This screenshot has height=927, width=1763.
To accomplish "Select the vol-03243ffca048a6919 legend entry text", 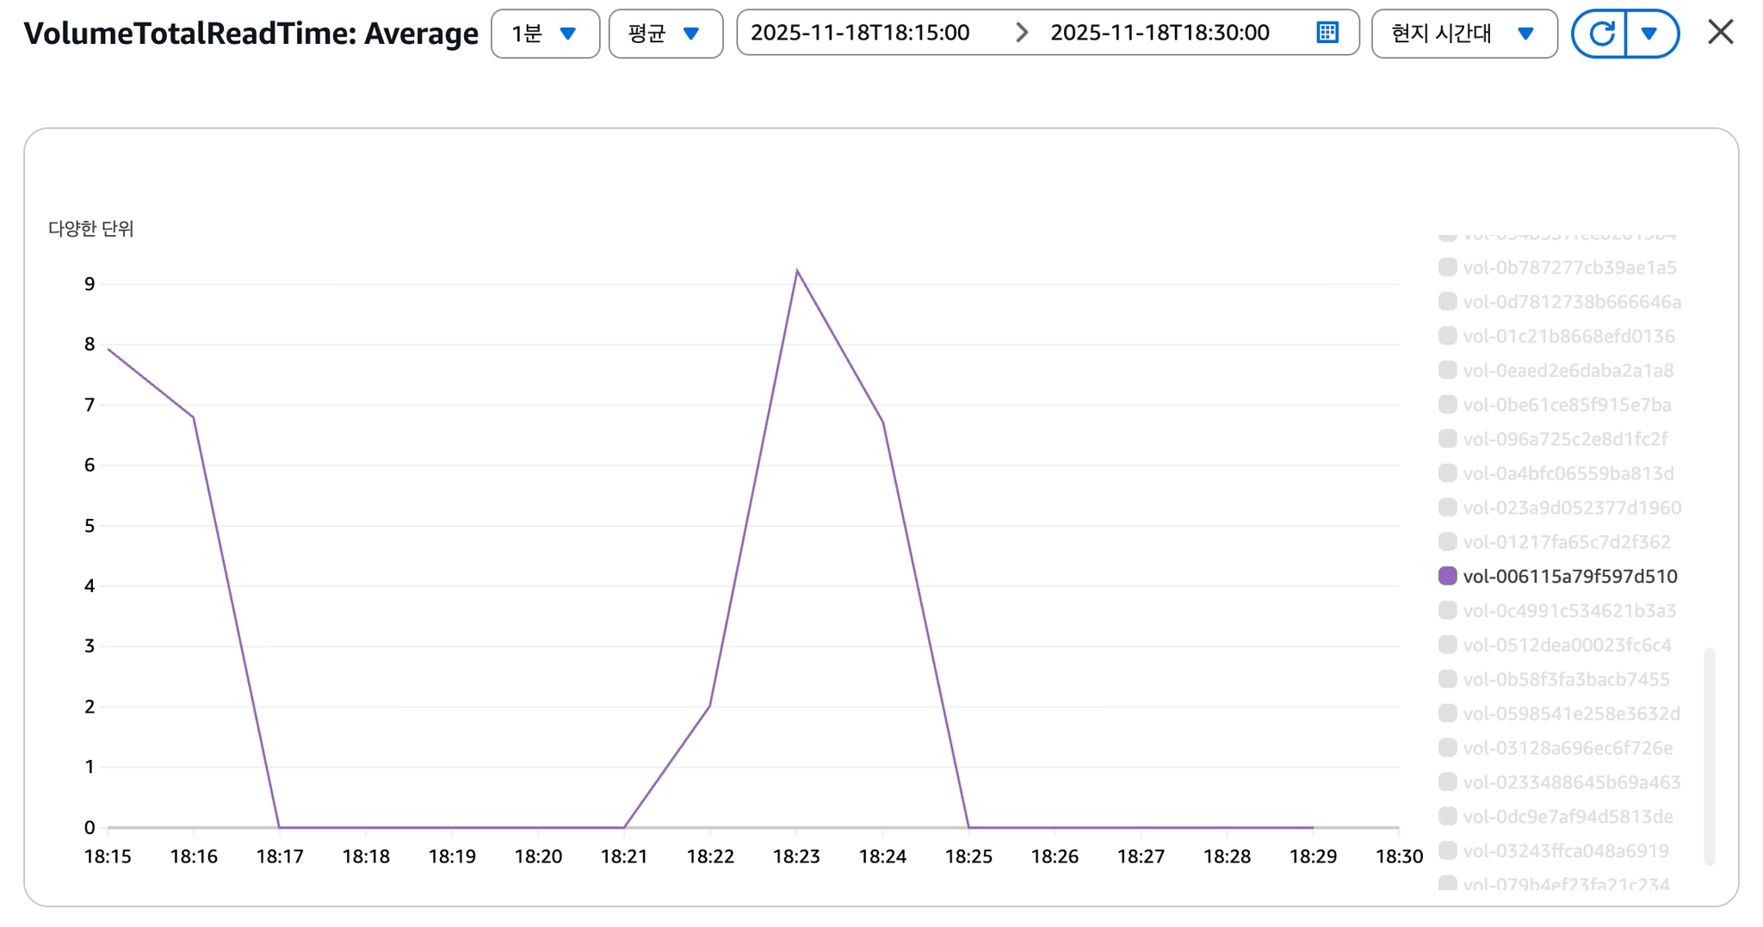I will point(1566,851).
